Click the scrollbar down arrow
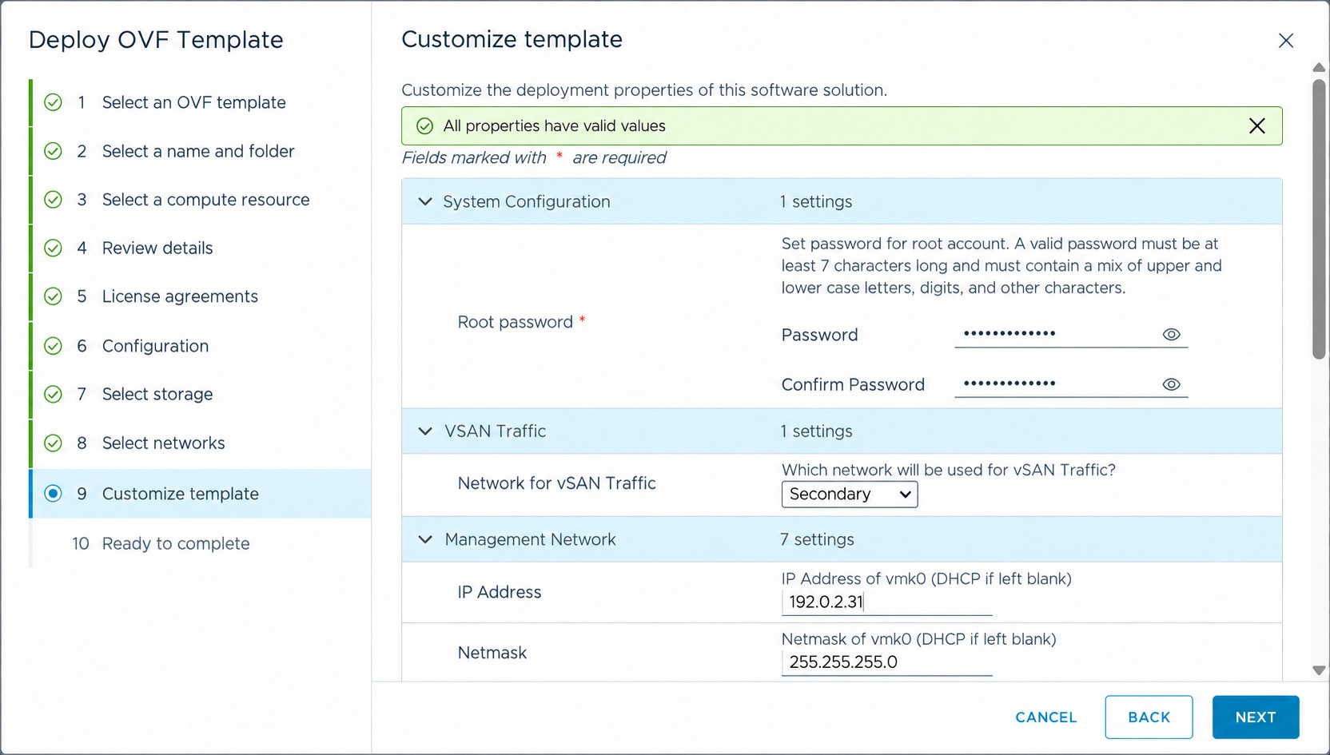This screenshot has height=755, width=1330. point(1319,671)
